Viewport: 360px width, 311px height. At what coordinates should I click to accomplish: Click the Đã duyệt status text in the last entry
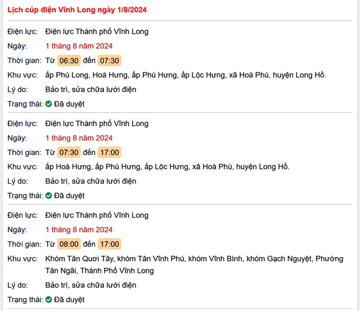point(69,300)
